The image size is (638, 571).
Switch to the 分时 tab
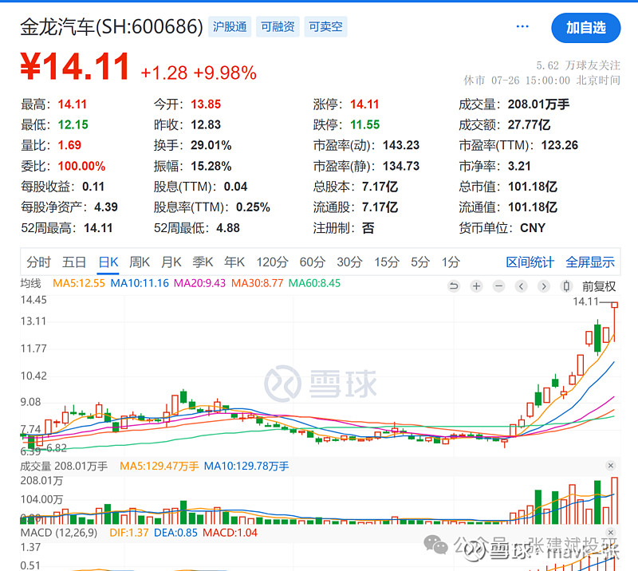[38, 262]
